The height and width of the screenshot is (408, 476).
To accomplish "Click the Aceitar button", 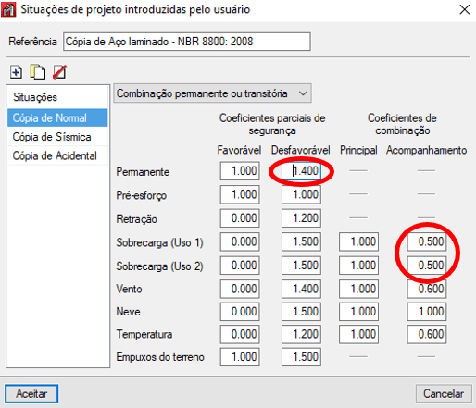I will pyautogui.click(x=31, y=393).
